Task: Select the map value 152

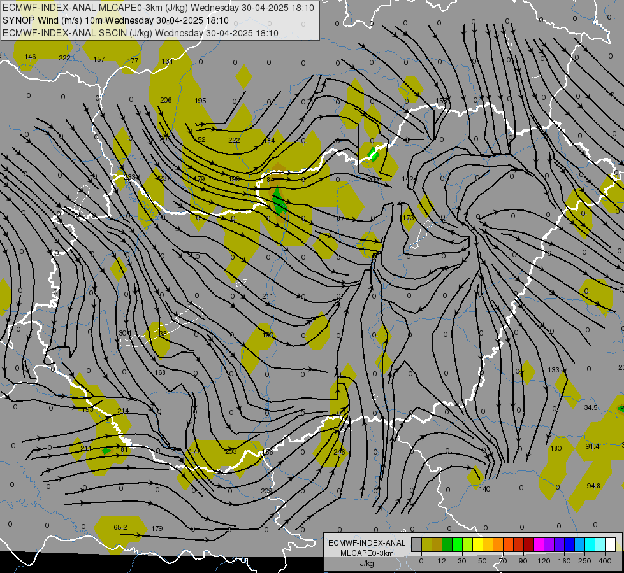Action: point(200,139)
